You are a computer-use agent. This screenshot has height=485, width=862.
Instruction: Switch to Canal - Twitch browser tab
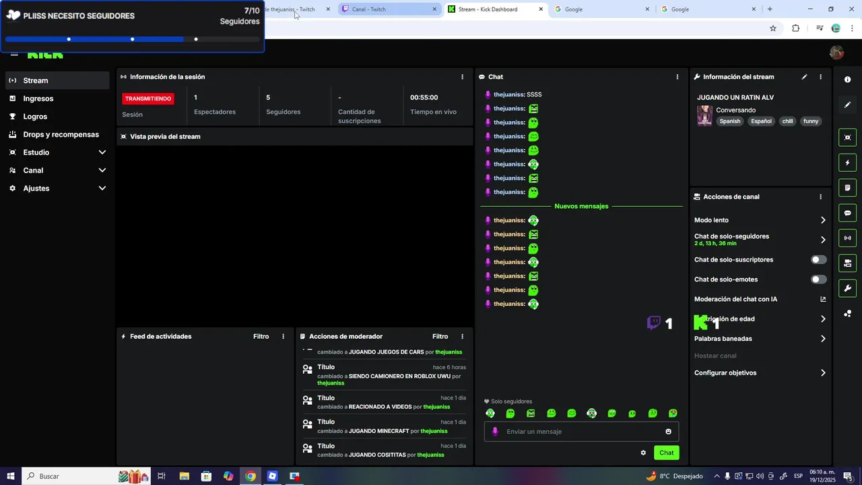389,9
